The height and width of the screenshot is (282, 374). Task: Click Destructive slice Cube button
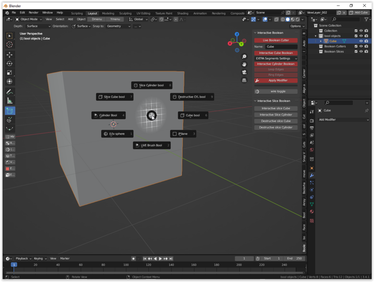tap(276, 121)
